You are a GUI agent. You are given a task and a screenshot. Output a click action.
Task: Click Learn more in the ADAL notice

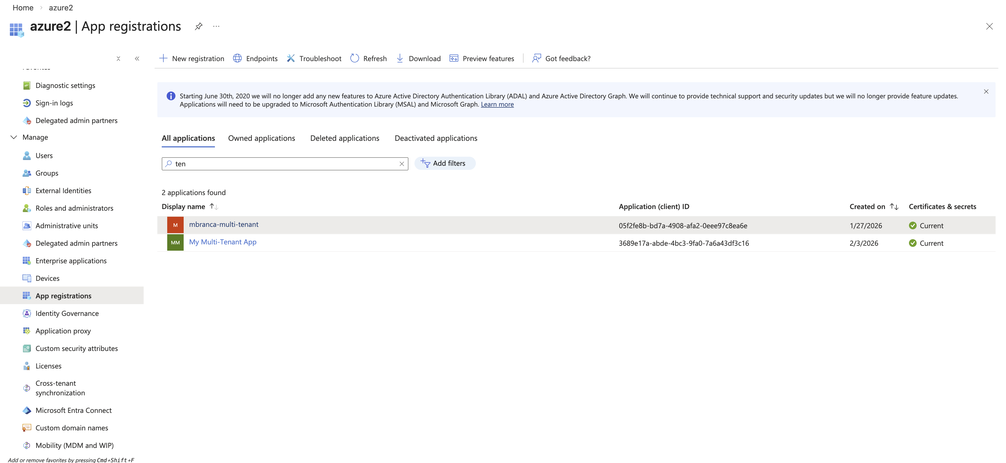coord(497,104)
